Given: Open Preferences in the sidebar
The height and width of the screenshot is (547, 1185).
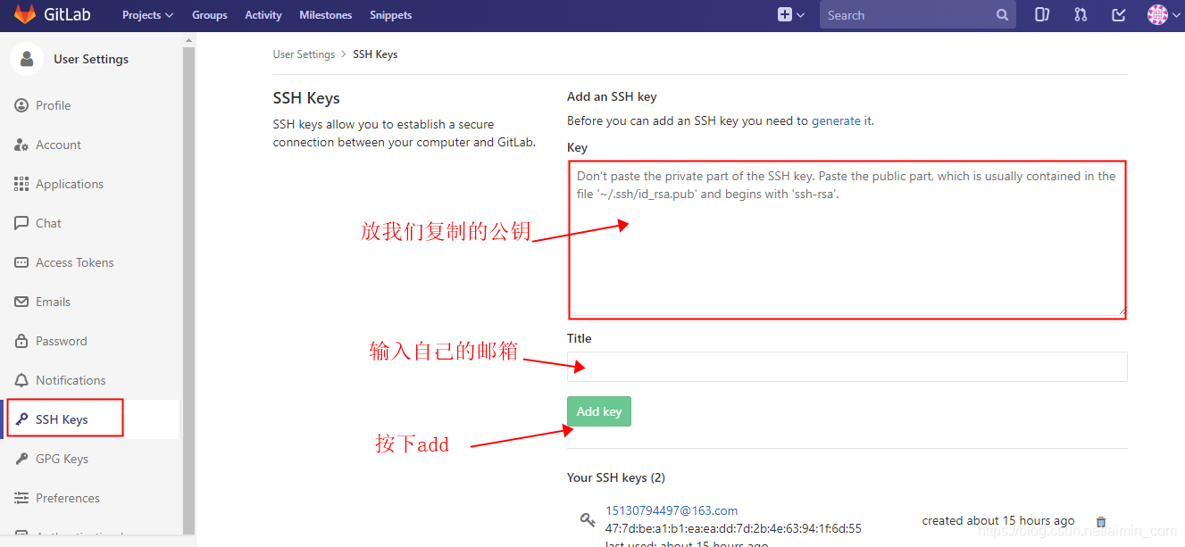Looking at the screenshot, I should tap(68, 498).
